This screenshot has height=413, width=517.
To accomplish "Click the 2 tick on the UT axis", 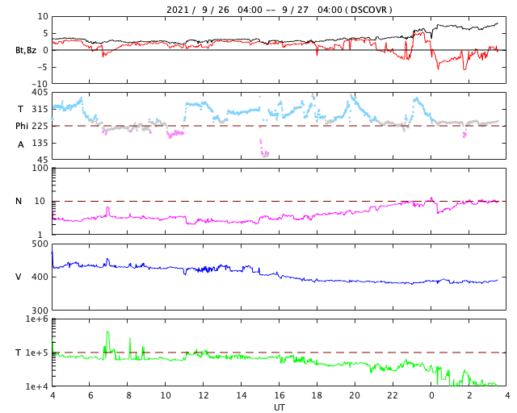I will tap(469, 395).
